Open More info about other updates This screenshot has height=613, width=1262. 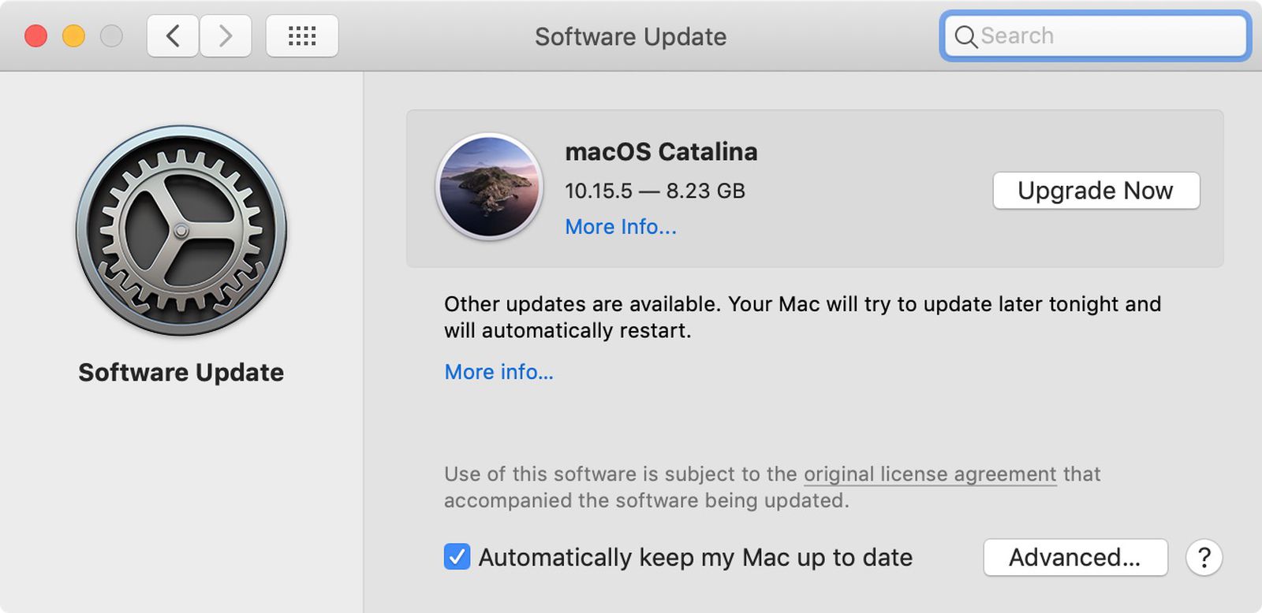[x=498, y=371]
